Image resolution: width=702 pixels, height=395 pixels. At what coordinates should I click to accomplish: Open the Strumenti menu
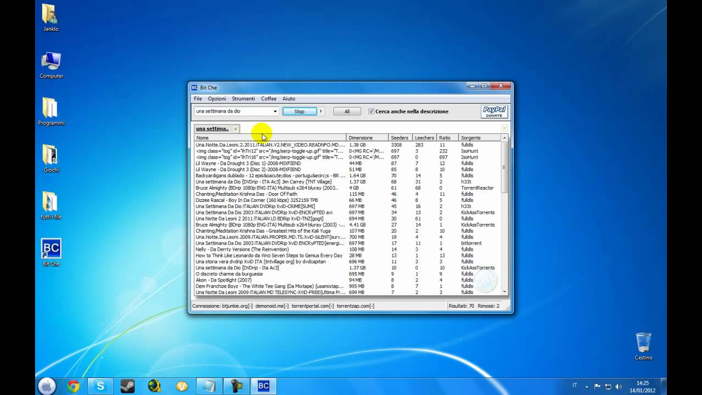click(x=244, y=99)
